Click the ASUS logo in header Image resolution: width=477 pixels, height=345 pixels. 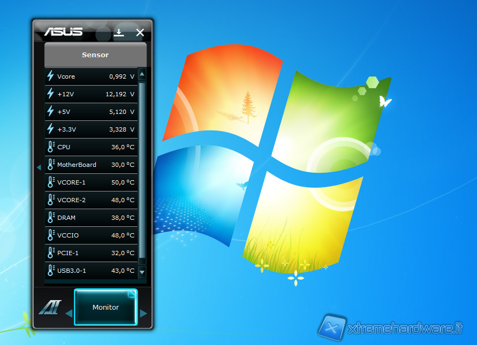coord(64,32)
